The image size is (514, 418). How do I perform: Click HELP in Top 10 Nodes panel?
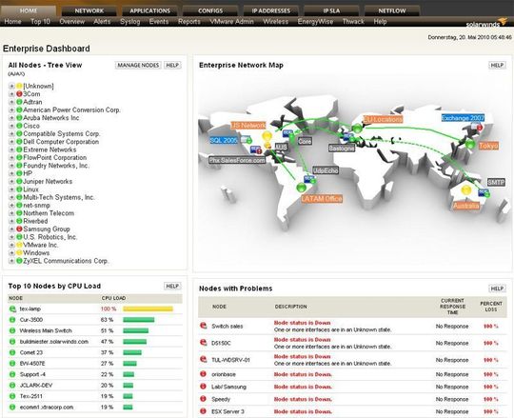coord(172,286)
